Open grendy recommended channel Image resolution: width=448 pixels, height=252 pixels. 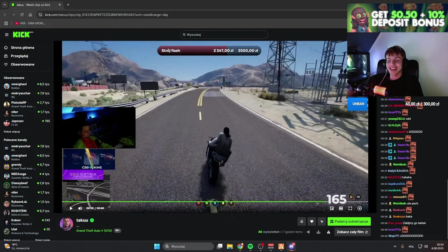27,167
